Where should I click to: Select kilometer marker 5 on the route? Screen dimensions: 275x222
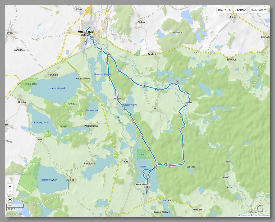(134, 121)
